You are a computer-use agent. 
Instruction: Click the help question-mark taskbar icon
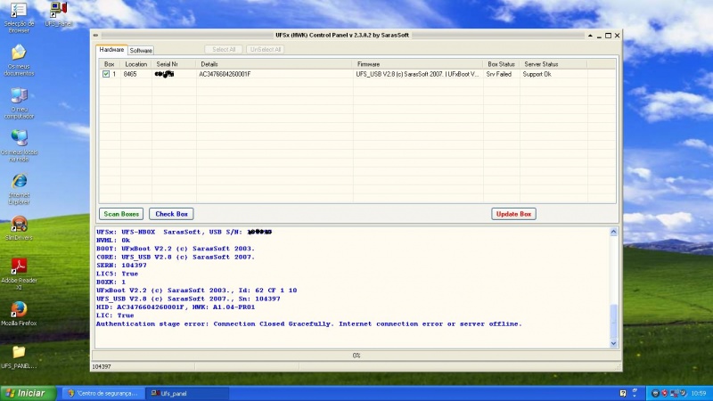(623, 393)
